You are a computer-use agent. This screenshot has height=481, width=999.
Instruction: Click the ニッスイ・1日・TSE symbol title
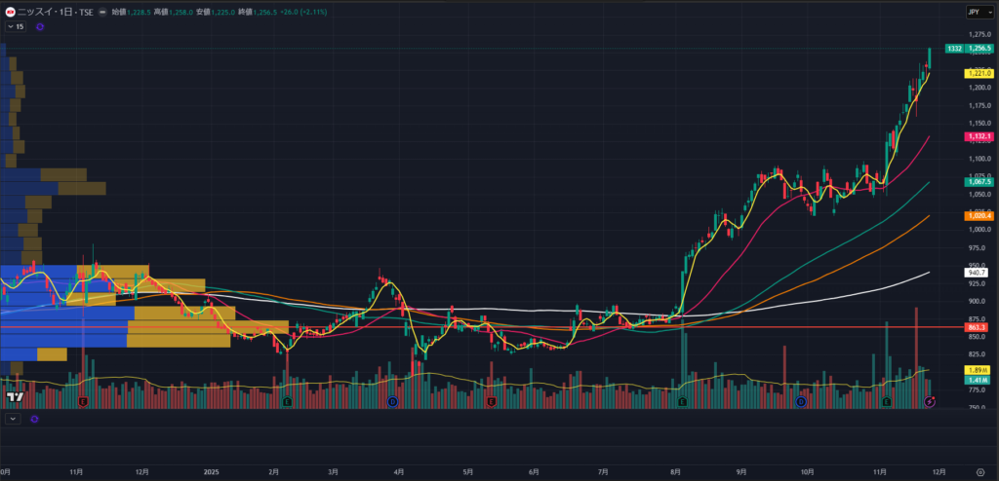[55, 12]
